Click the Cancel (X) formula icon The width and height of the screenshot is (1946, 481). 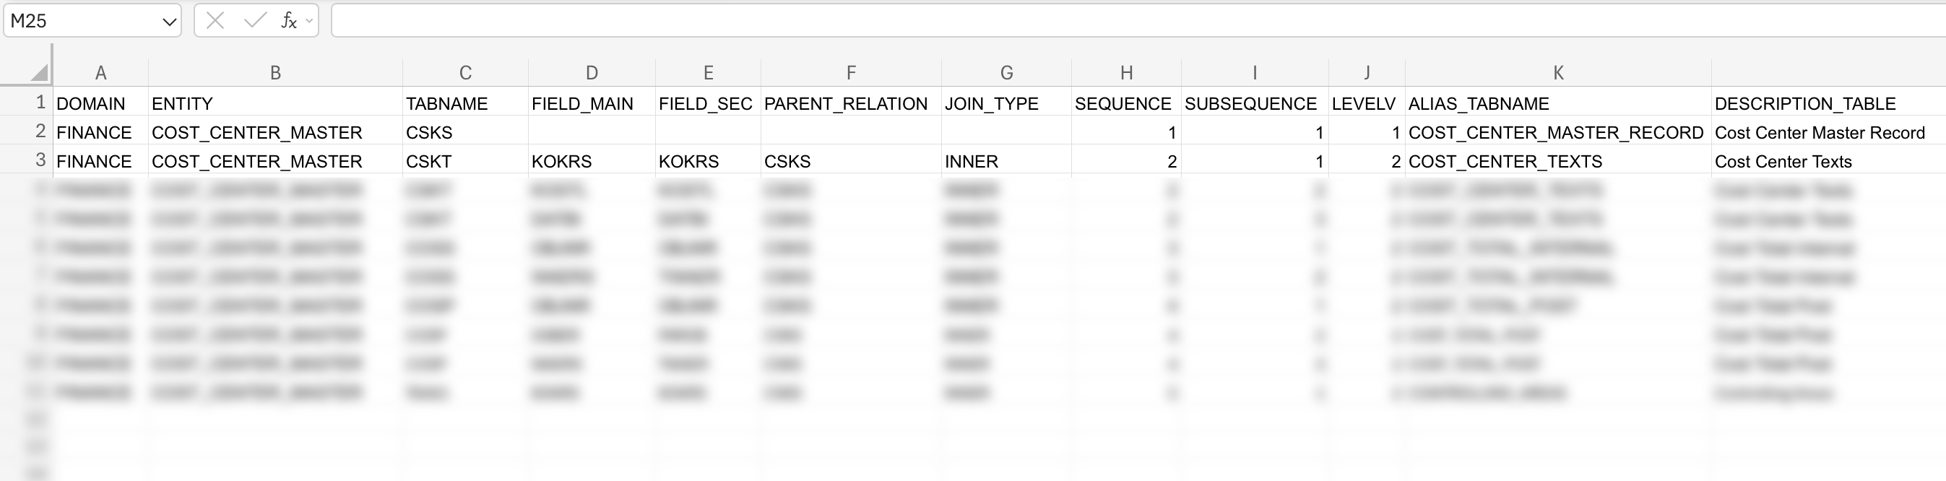pos(215,21)
